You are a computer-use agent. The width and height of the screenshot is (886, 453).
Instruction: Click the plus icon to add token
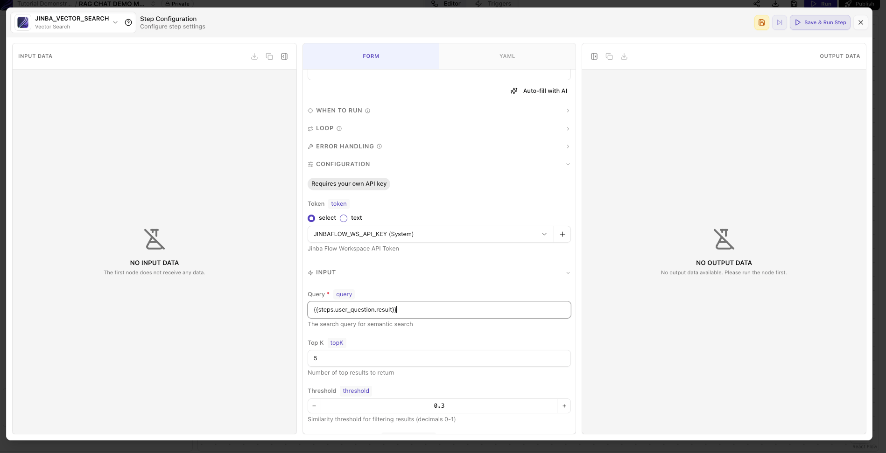tap(562, 234)
